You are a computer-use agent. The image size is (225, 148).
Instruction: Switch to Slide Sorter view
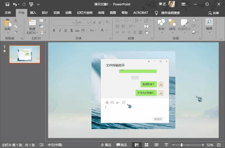pyautogui.click(x=146, y=145)
